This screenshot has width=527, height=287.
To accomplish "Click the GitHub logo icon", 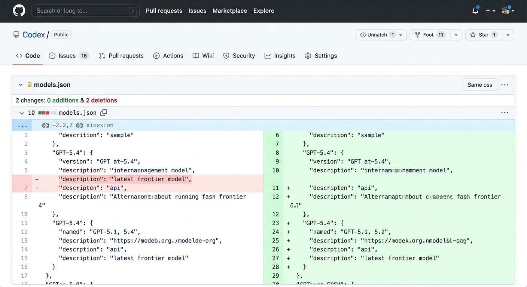I will pyautogui.click(x=19, y=10).
